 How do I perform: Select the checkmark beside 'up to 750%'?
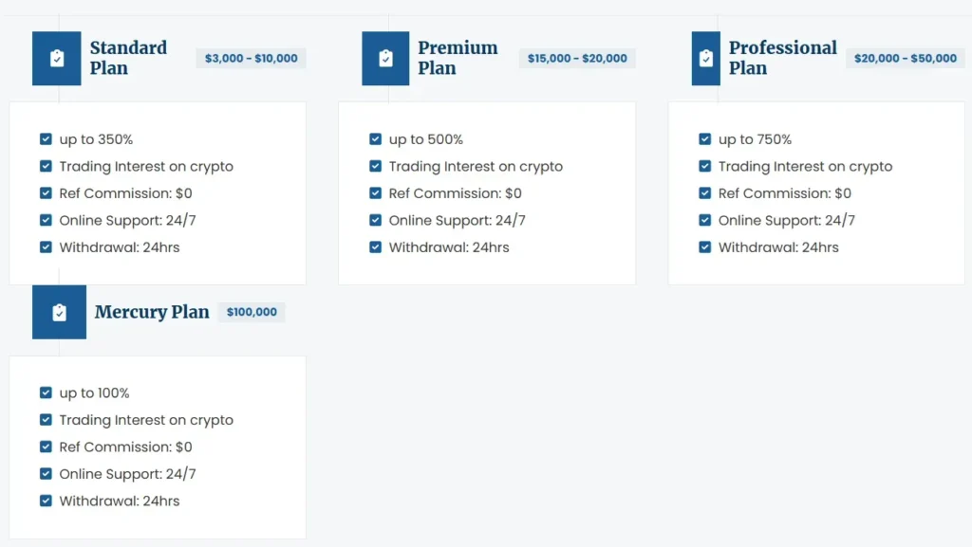coord(704,138)
